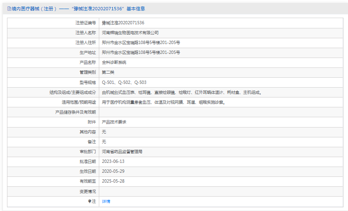Viewport: 348px width, 211px height.
Task: Click the document icon beside the page title
Action: click(x=9, y=9)
